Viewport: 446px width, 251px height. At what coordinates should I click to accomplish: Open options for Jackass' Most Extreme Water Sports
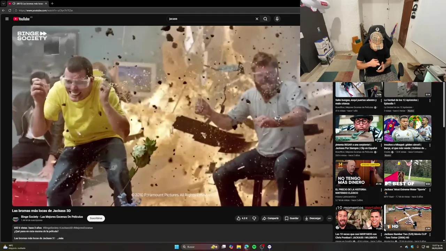click(x=430, y=190)
